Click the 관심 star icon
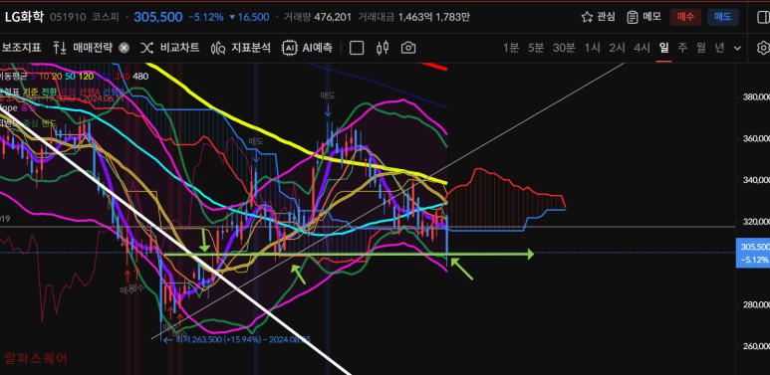Image resolution: width=770 pixels, height=375 pixels. coord(587,17)
